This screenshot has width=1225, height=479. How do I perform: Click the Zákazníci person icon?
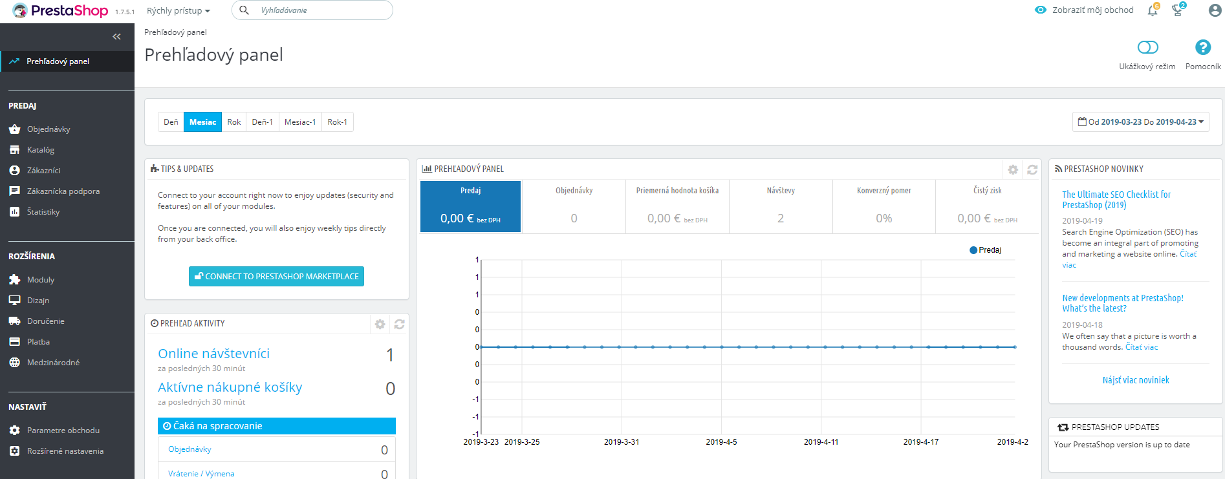15,171
